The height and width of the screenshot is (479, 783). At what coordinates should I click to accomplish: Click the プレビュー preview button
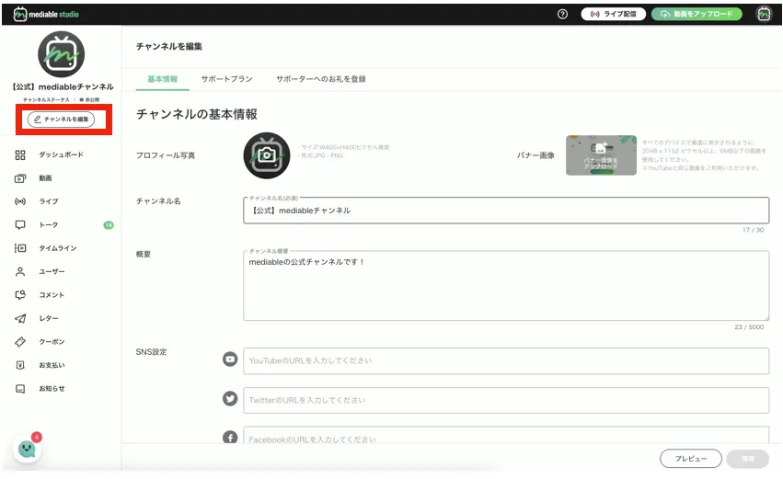691,459
